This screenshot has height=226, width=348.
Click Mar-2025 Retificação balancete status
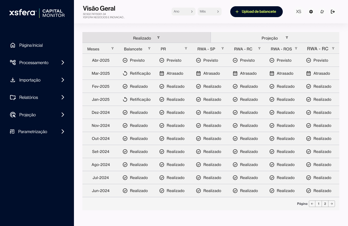click(x=137, y=73)
